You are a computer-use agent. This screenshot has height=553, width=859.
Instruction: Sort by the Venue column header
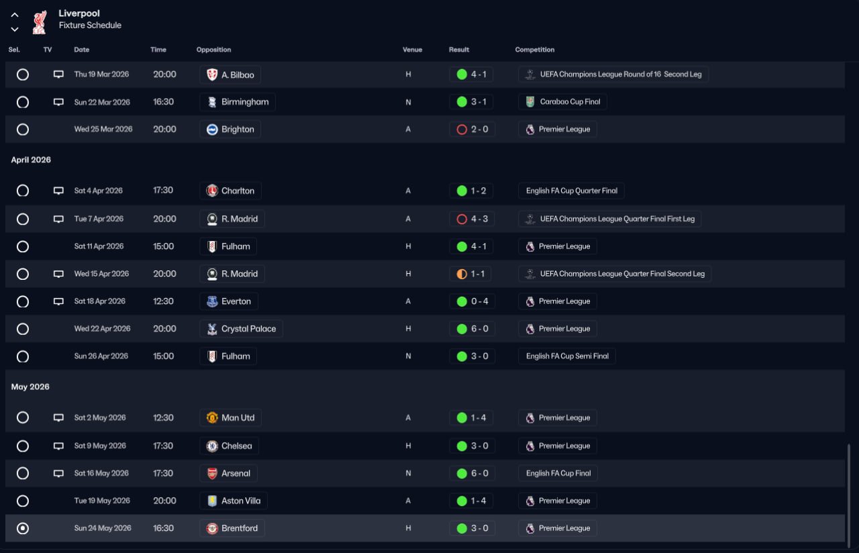(x=413, y=50)
